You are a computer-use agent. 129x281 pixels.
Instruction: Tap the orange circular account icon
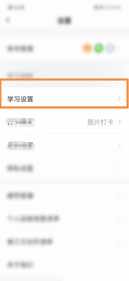[x=87, y=48]
